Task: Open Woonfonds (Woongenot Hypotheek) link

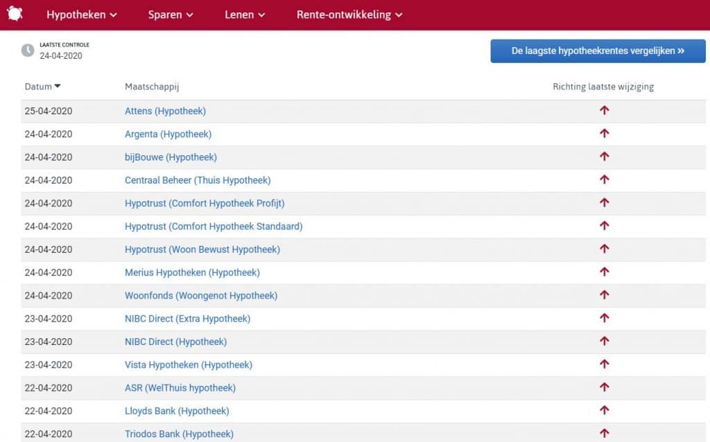Action: click(x=201, y=295)
